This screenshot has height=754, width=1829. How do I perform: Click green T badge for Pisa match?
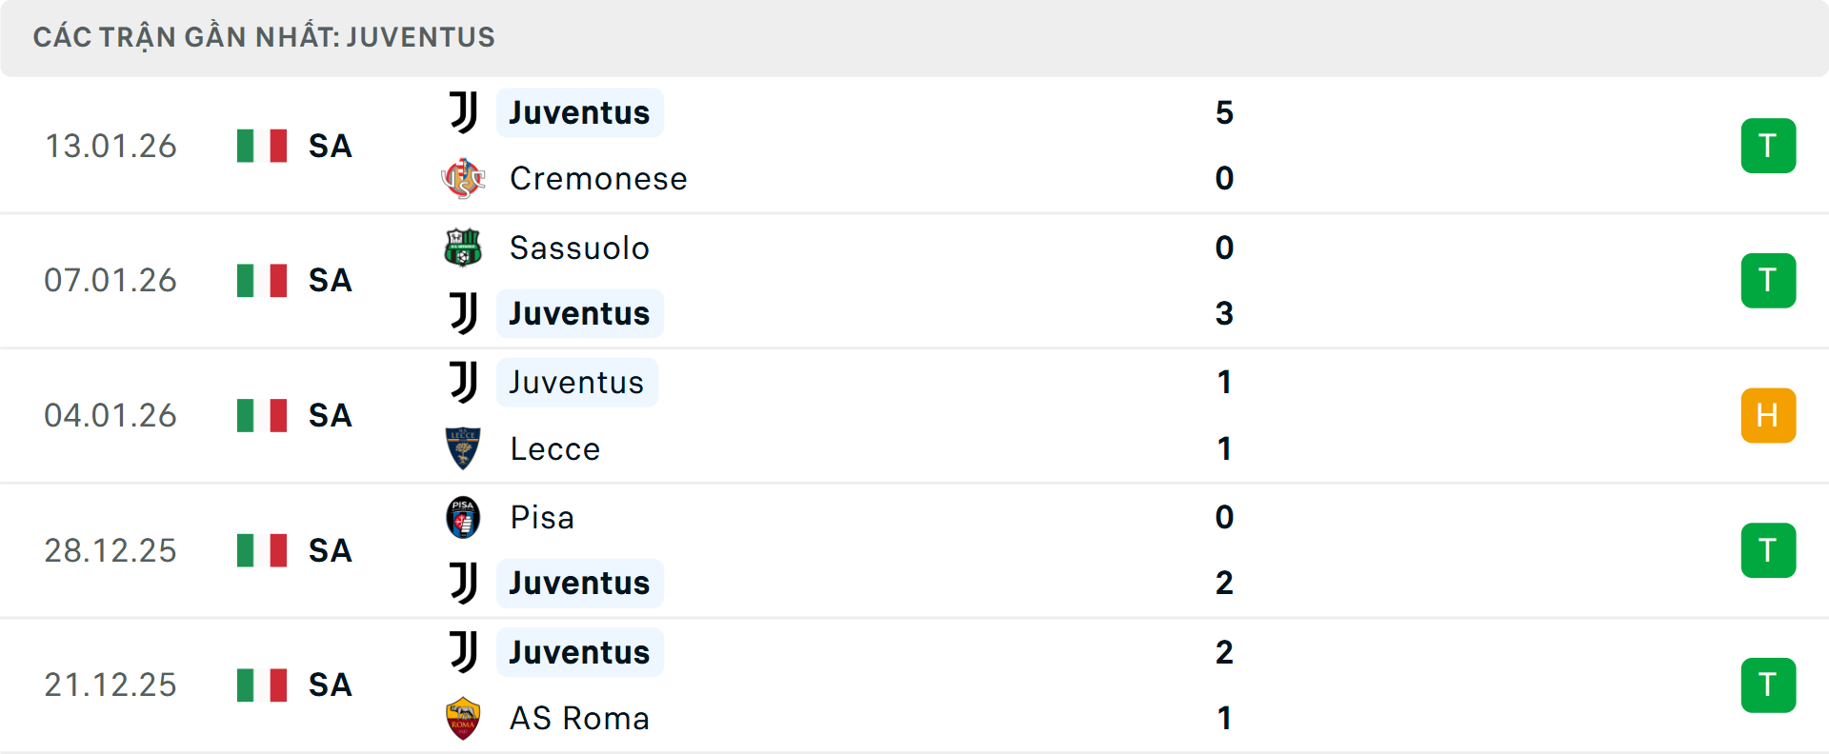pos(1768,550)
